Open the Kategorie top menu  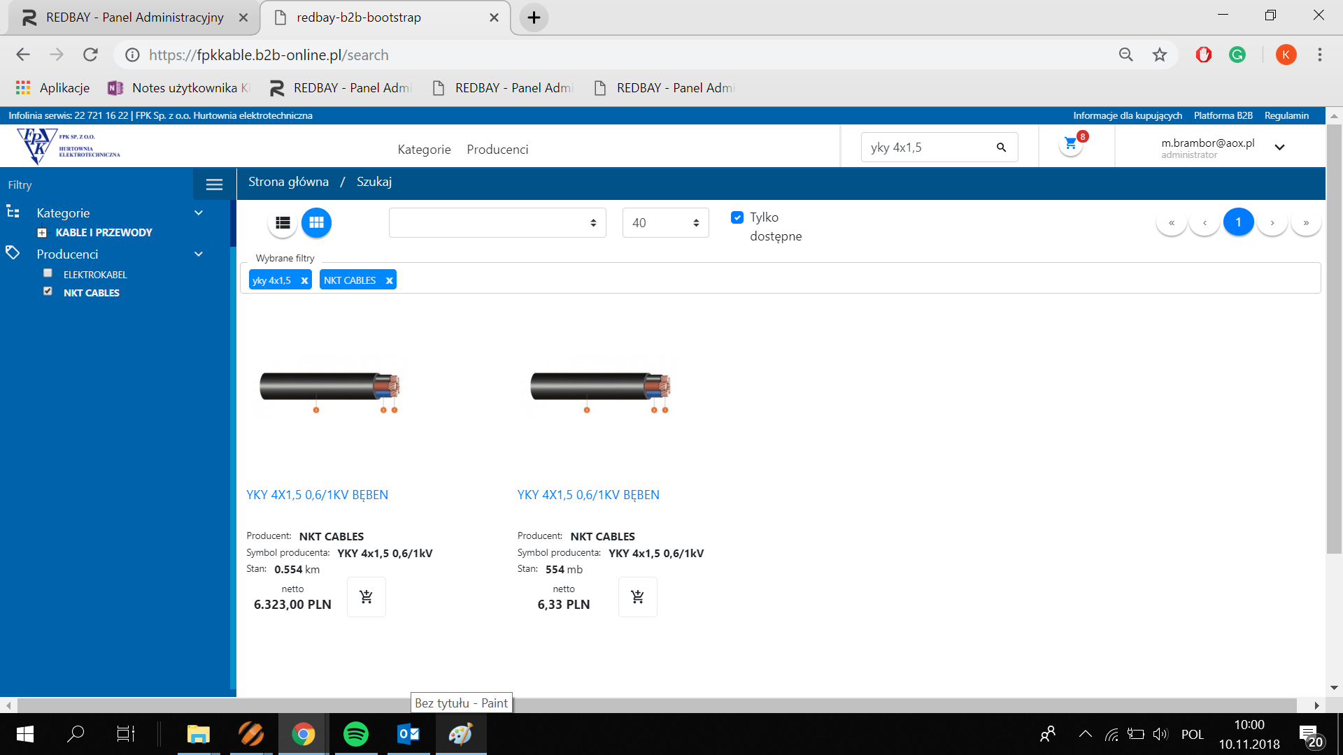click(424, 150)
